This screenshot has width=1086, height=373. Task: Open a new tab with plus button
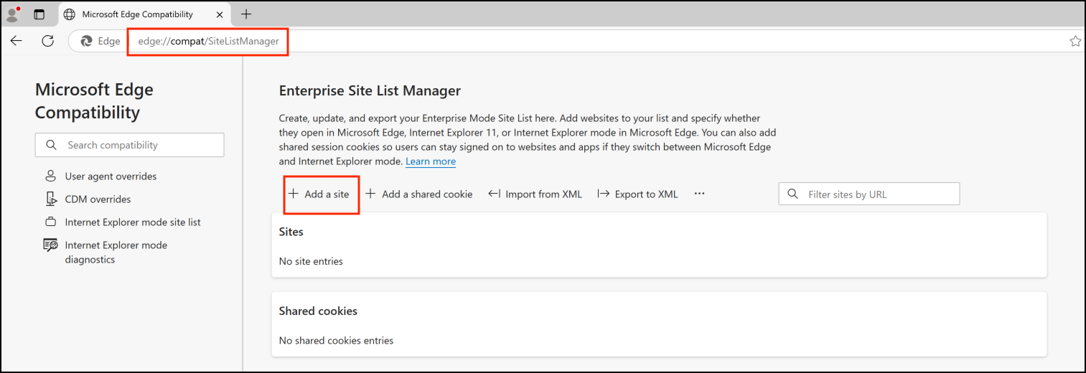tap(246, 14)
